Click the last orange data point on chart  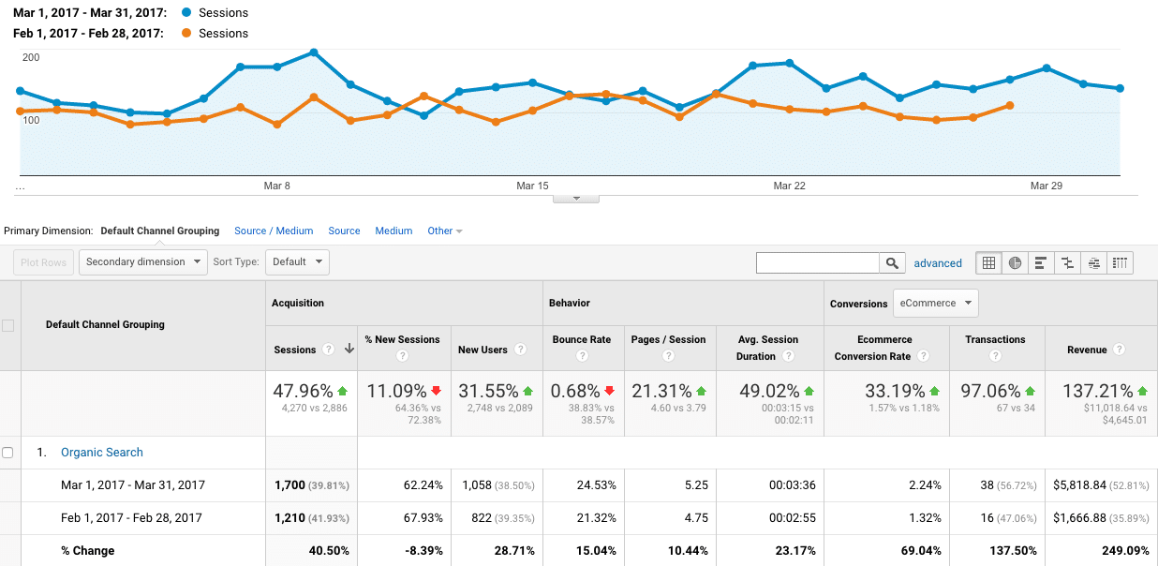[1009, 105]
